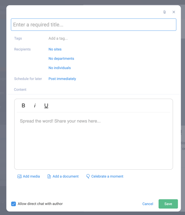Image resolution: width=185 pixels, height=215 pixels.
Task: Open the No departments recipient selector
Action: pos(61,59)
